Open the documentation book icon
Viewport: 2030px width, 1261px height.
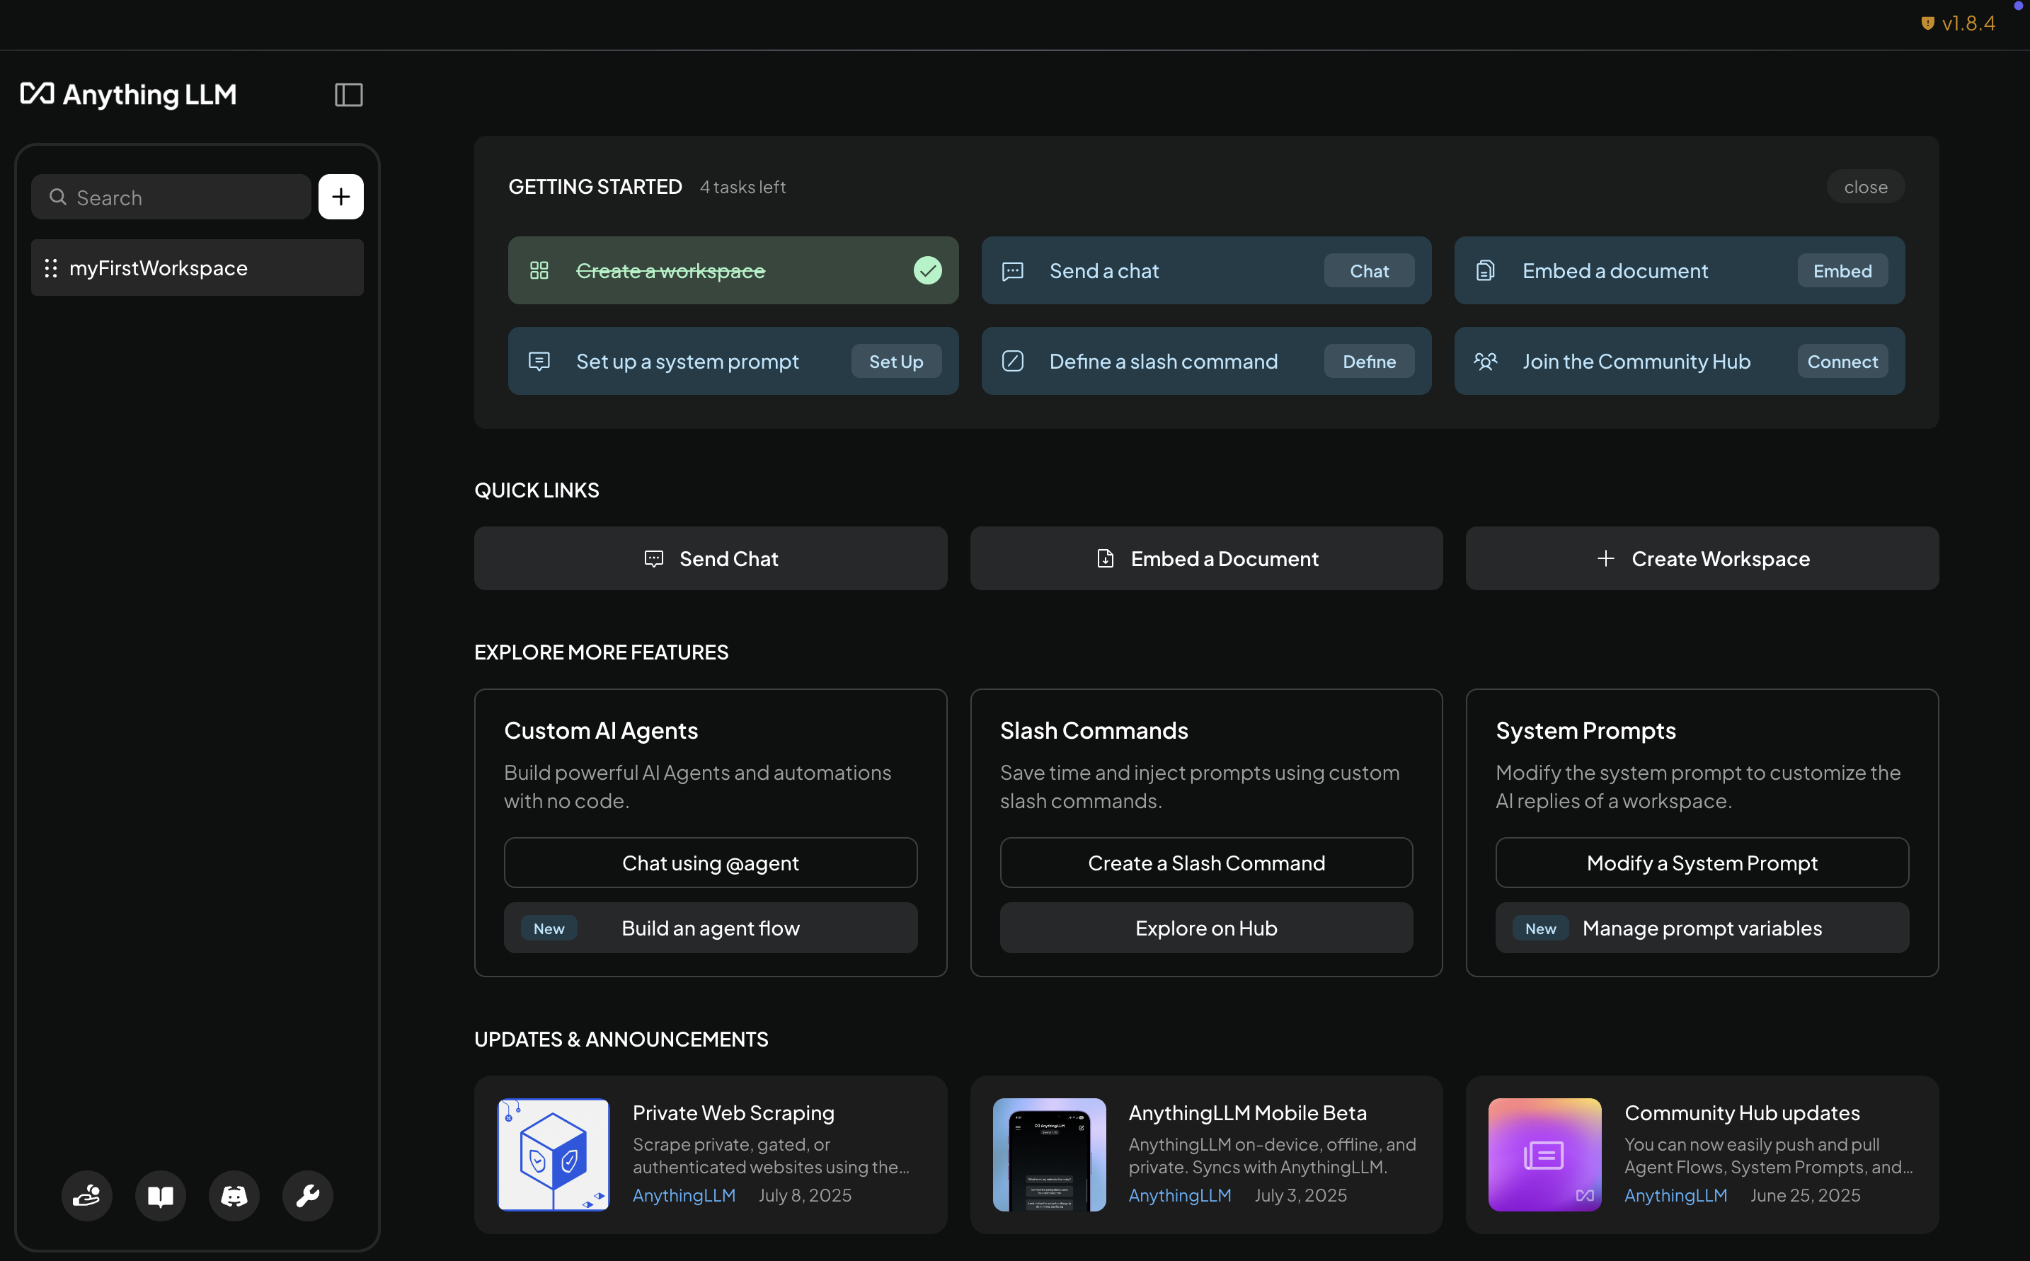[160, 1196]
